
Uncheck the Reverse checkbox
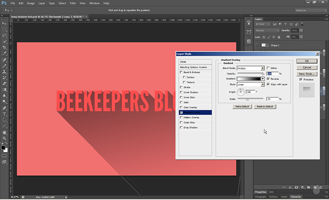(x=269, y=79)
